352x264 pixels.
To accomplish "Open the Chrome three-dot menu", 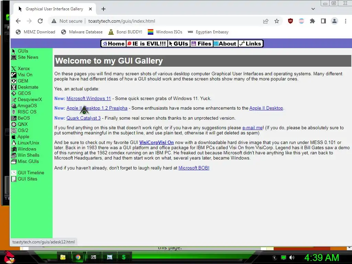I will (x=345, y=21).
